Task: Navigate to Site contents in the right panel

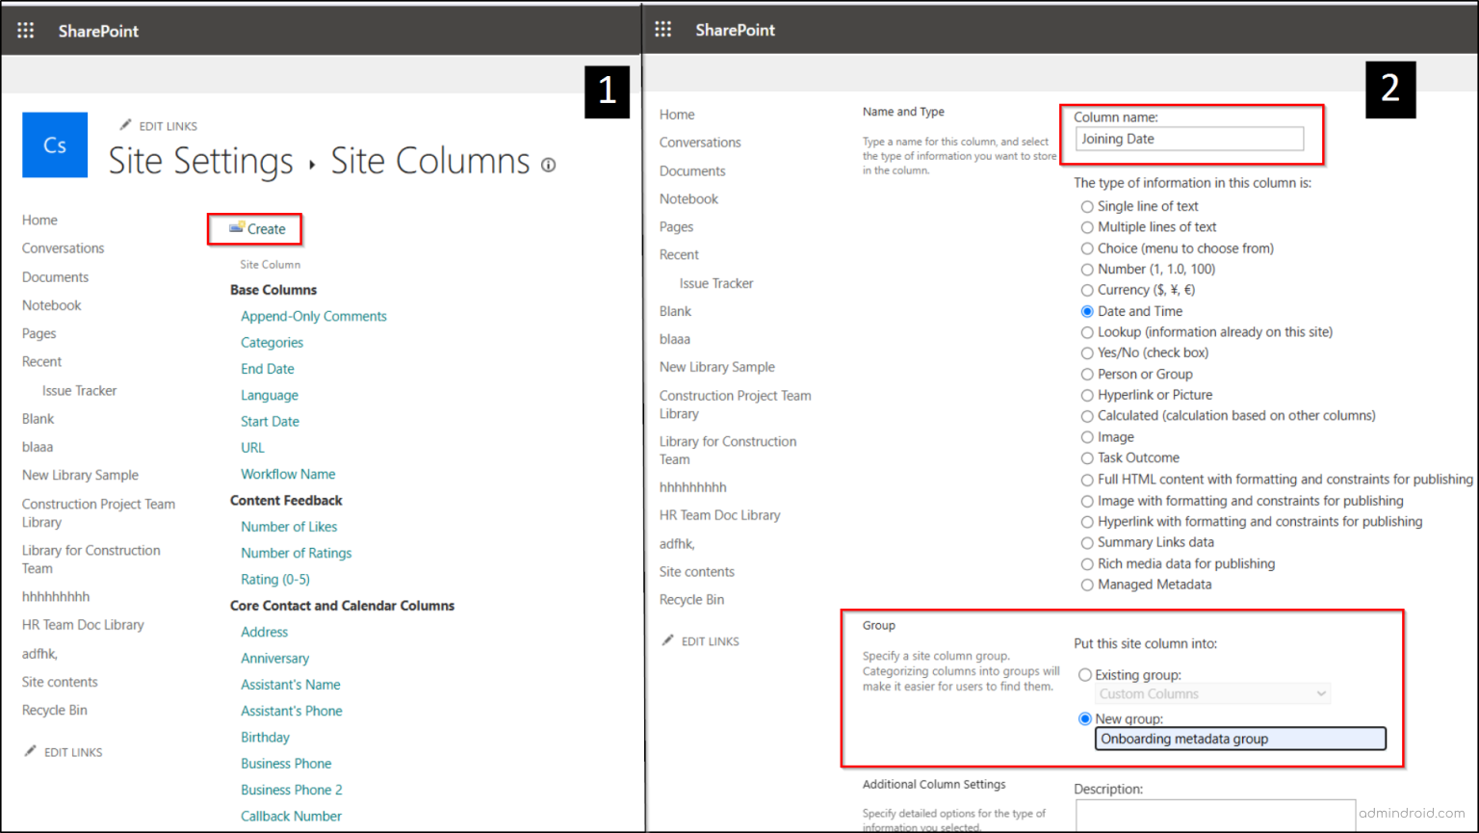Action: 696,570
